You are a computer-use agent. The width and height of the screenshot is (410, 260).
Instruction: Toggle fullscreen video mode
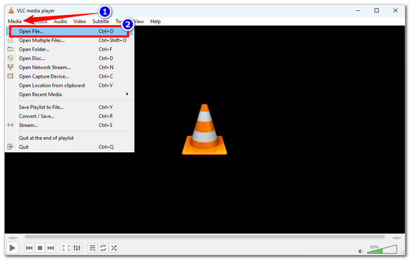point(66,248)
